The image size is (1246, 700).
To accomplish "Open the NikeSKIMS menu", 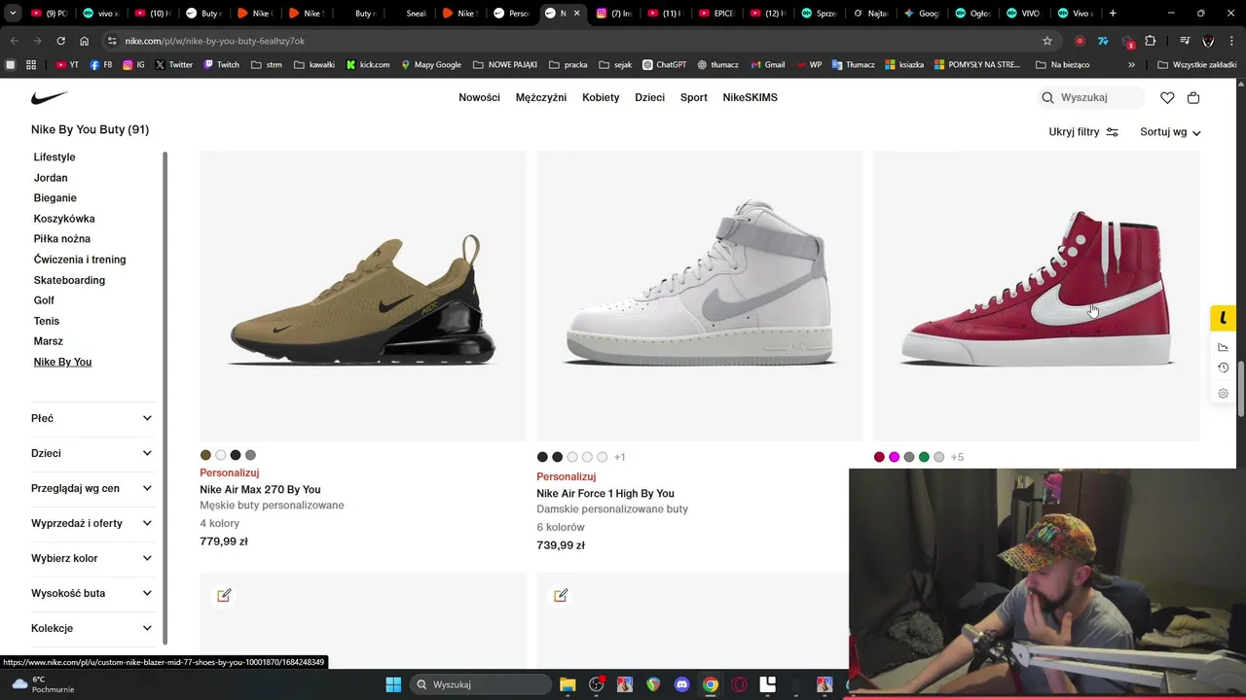I will pos(750,97).
